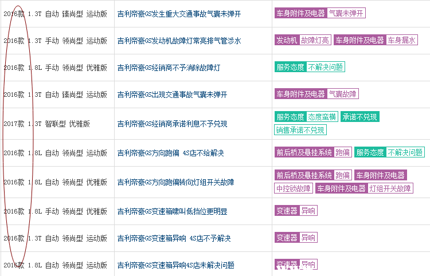Open complaint 变速箱异响 4S店不予解决
Screen dimensions: 430x276
tap(174, 238)
